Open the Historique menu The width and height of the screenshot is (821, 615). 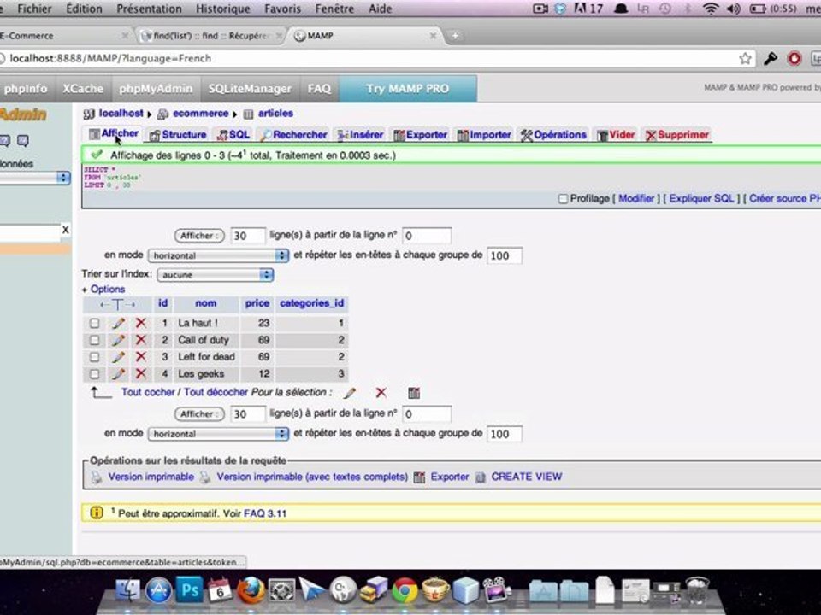[x=222, y=9]
